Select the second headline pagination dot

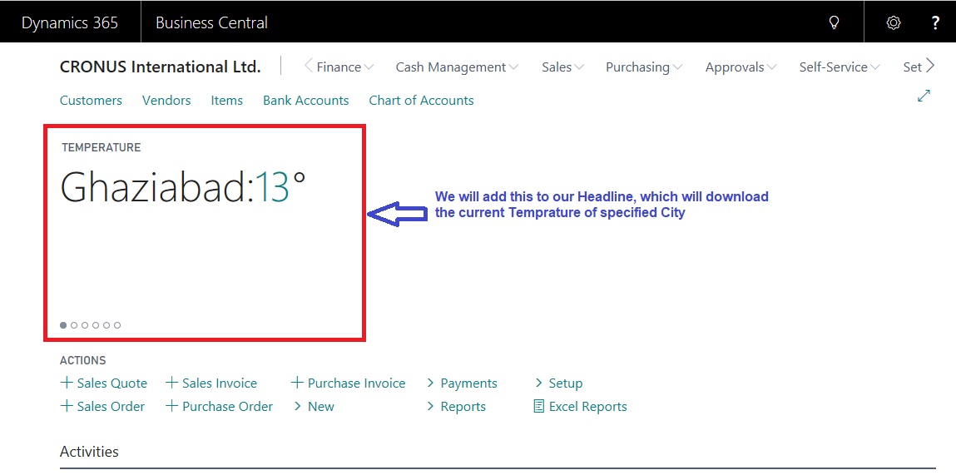[74, 325]
